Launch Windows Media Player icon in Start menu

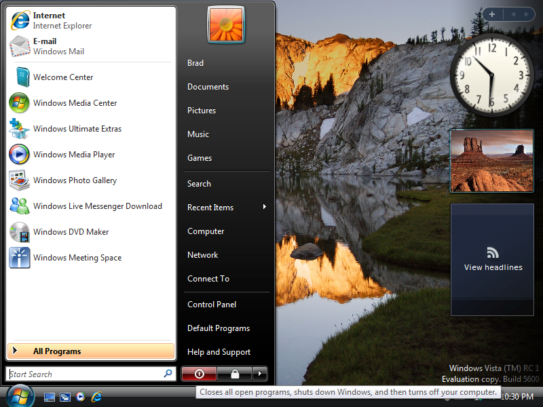19,155
